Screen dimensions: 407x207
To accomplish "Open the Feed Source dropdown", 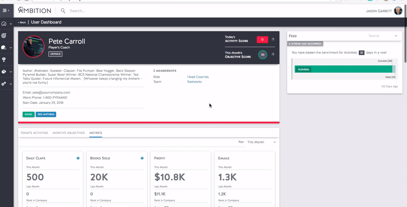I will [383, 36].
